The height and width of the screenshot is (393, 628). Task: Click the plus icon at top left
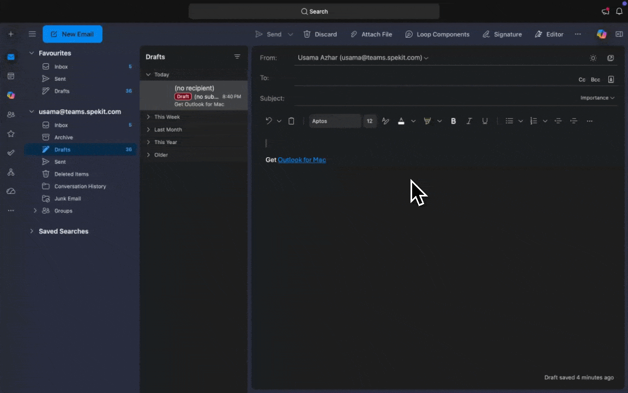pos(11,34)
